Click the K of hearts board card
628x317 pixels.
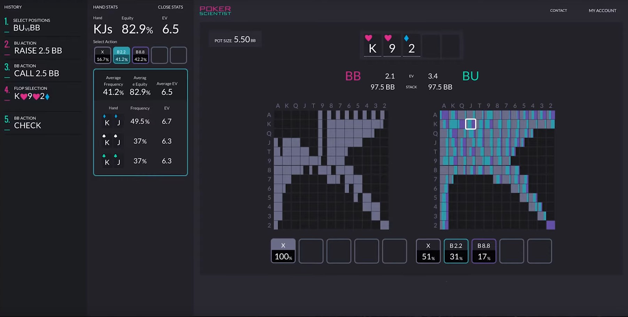pyautogui.click(x=372, y=45)
